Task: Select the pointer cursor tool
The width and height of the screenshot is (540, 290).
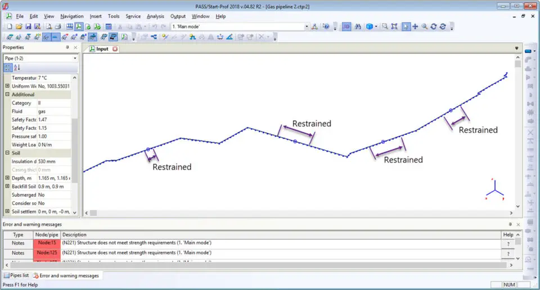Action: point(406,26)
